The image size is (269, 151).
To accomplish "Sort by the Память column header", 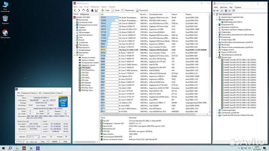I will click(x=188, y=15).
